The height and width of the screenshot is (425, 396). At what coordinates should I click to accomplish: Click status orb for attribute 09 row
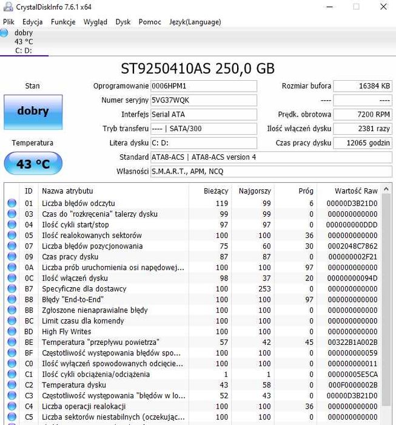coord(12,256)
